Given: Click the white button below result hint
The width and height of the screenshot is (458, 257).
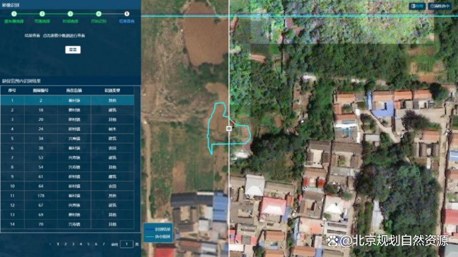Looking at the screenshot, I should pyautogui.click(x=73, y=49).
